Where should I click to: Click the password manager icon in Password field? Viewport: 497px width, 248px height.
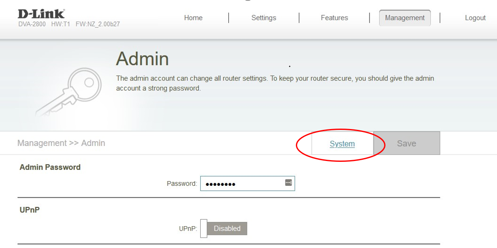click(288, 182)
